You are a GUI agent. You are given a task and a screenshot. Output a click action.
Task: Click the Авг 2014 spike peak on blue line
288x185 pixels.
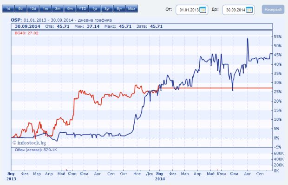248,39
